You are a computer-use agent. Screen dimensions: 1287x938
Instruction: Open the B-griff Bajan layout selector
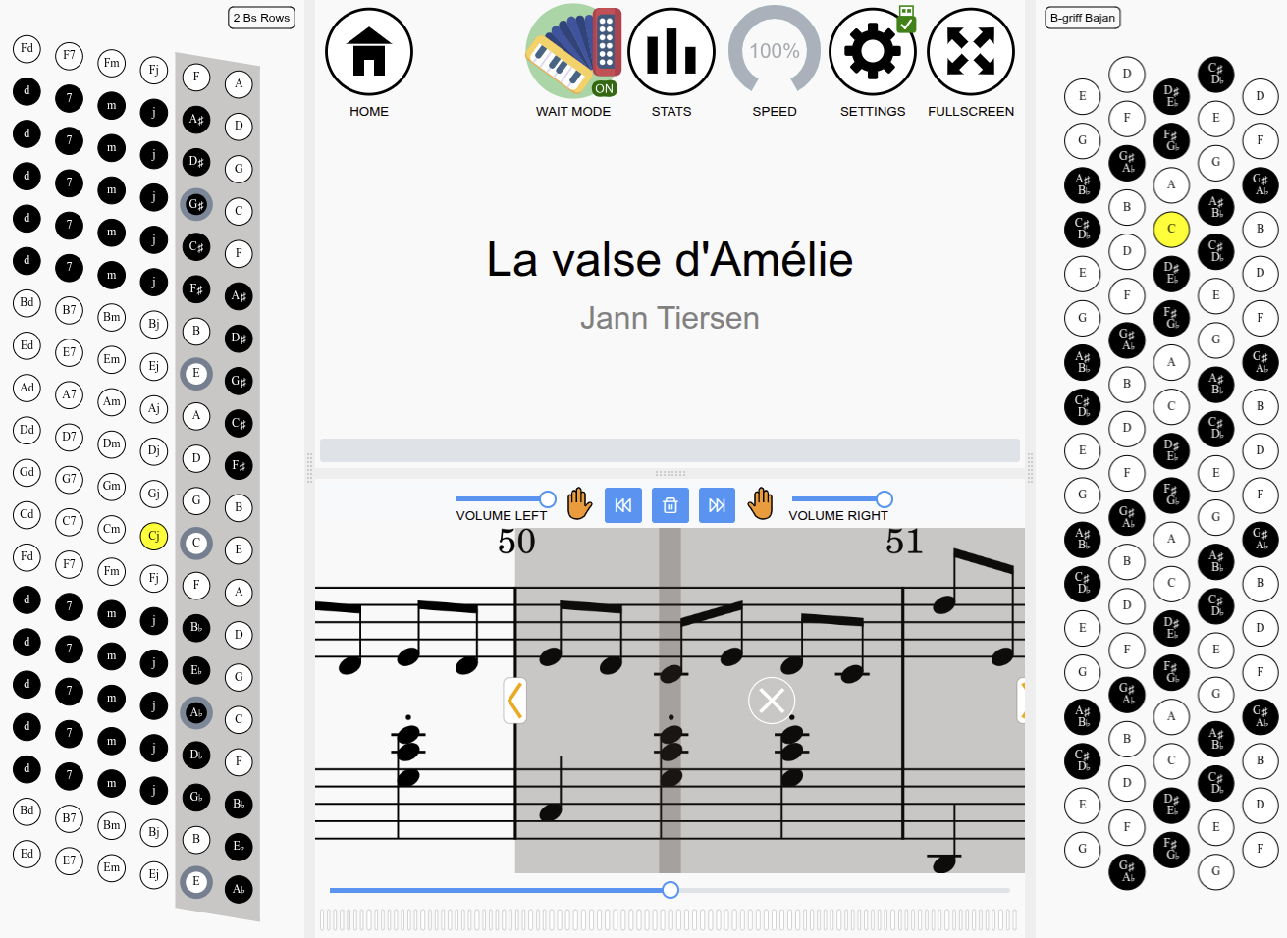tap(1083, 18)
